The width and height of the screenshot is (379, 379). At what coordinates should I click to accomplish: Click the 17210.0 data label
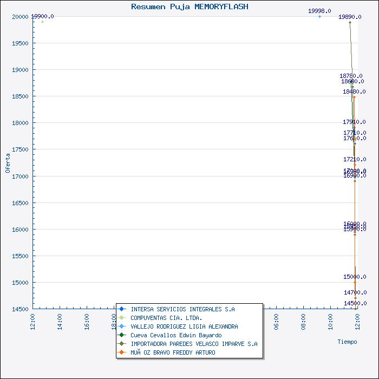click(355, 159)
